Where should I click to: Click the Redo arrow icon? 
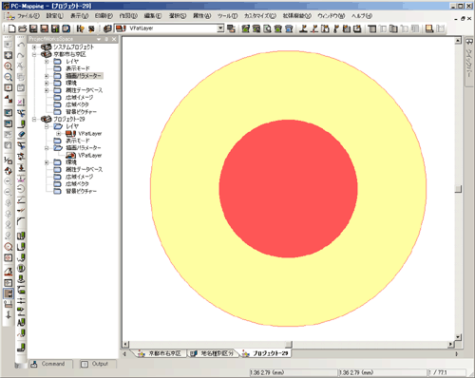[21, 55]
